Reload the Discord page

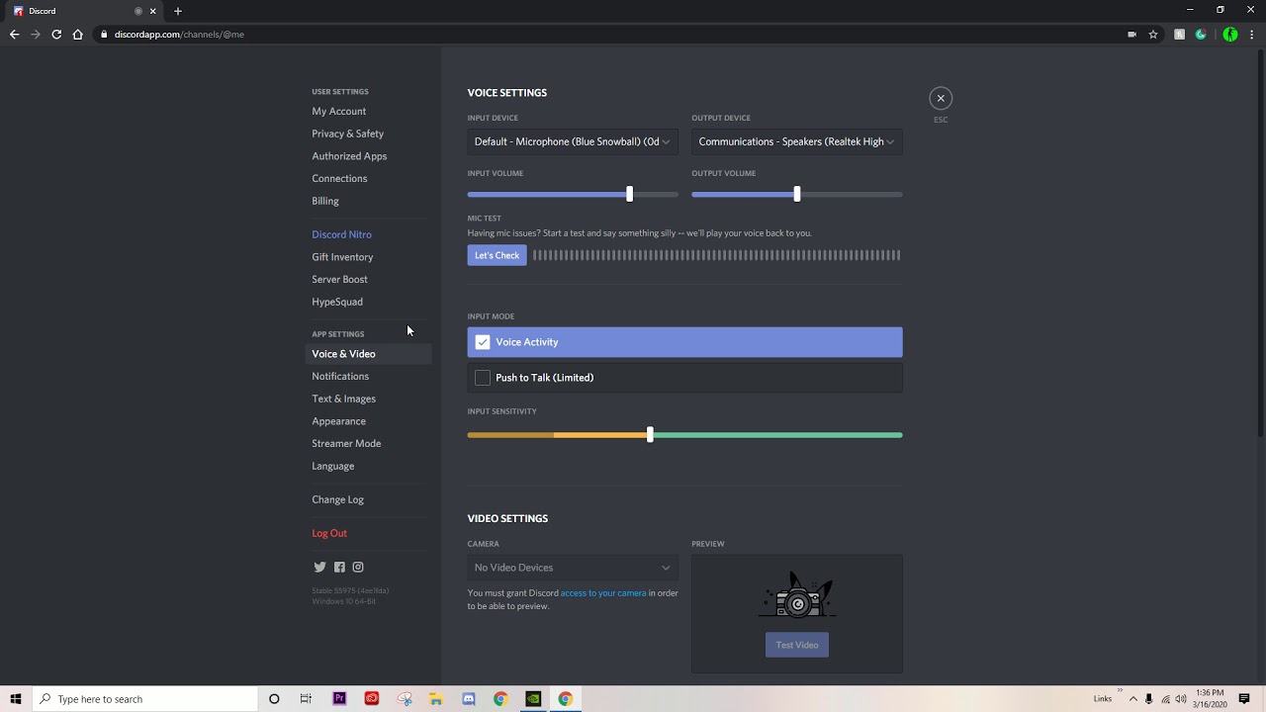coord(56,34)
